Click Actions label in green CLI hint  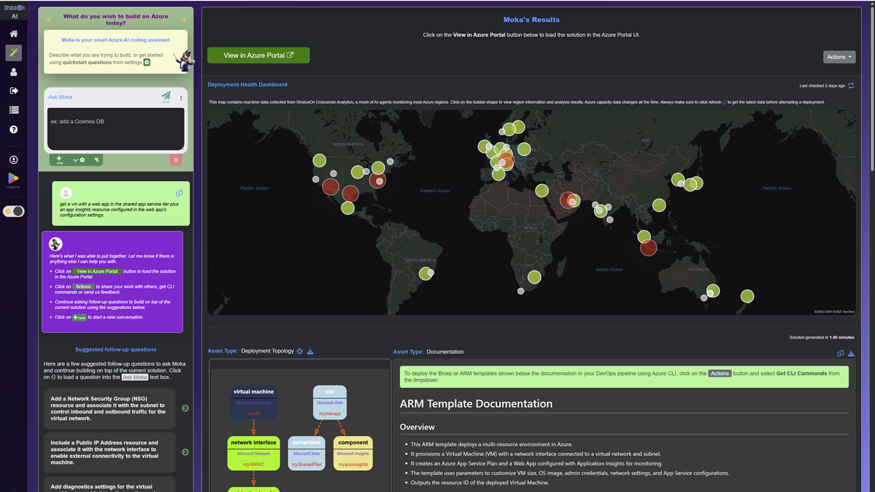click(x=719, y=373)
